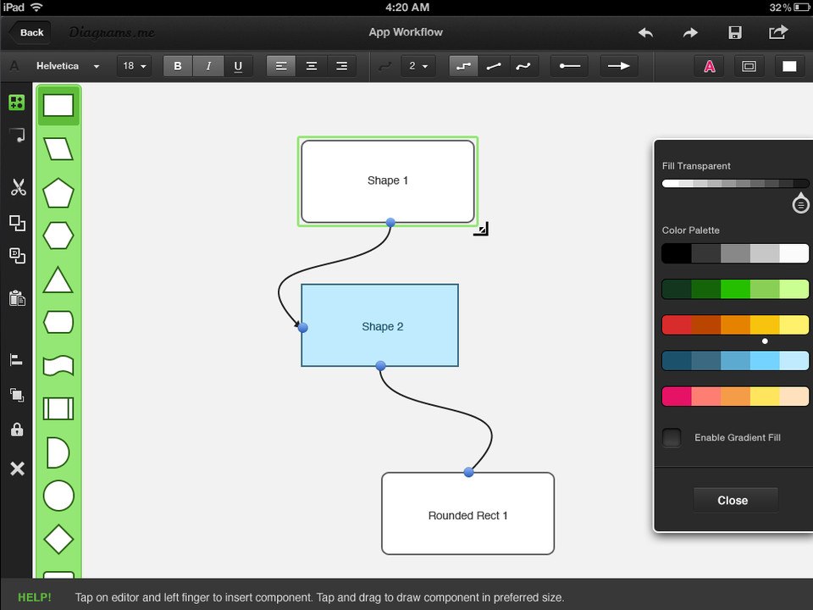
Task: Open the Helvetica font dropdown
Action: pyautogui.click(x=68, y=66)
